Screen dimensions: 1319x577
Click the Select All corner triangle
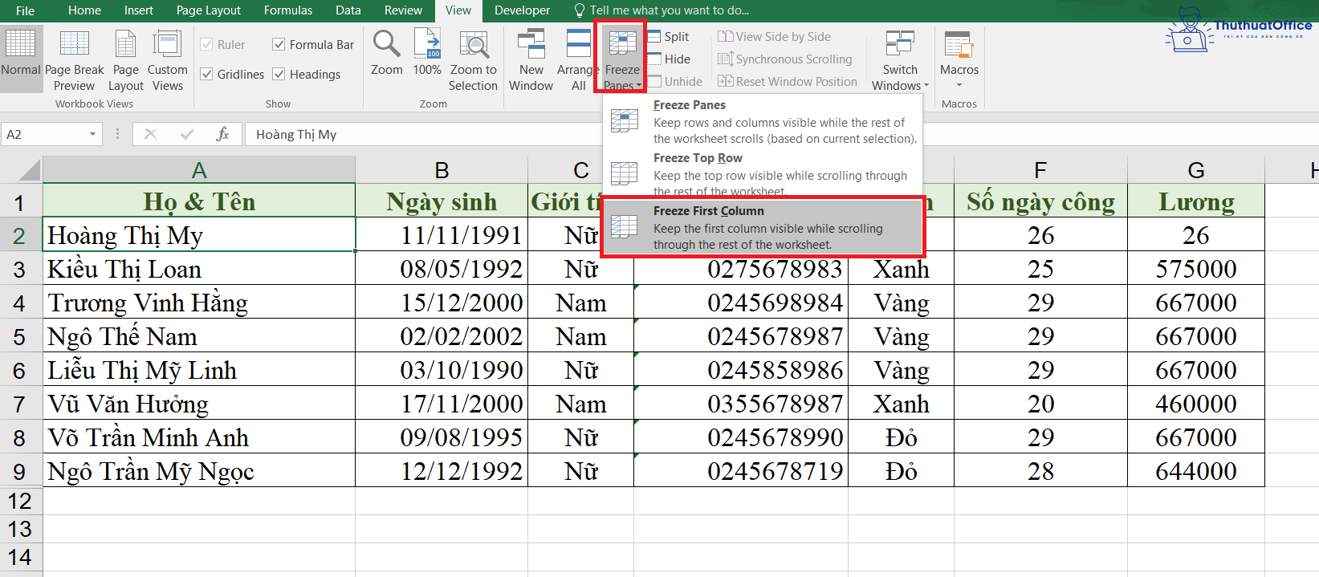[x=29, y=170]
